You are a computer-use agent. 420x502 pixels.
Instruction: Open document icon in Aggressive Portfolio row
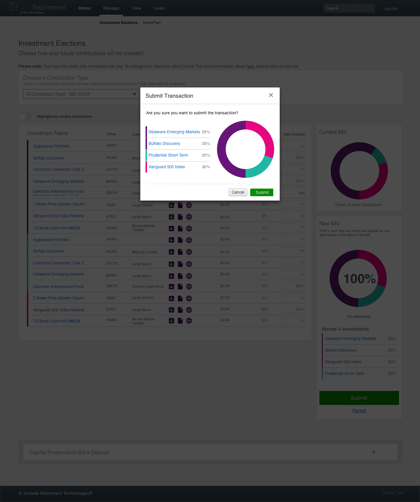(180, 240)
